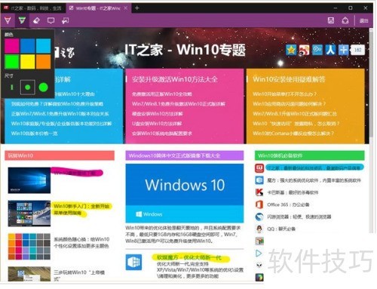Viewport: 377px width, 289px height.
Task: Click Windows10简体中文正式版镜像下载大全 header
Action: click(185, 155)
